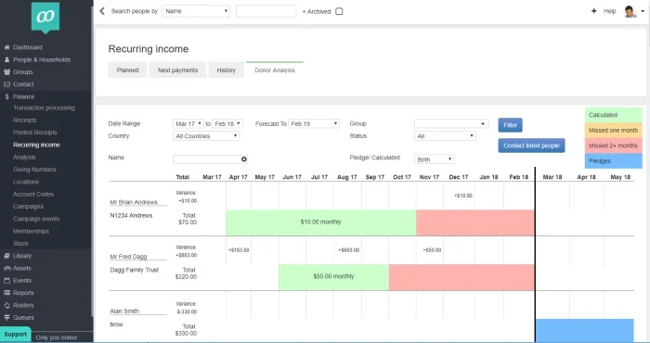Open Printed Receipts menu item
The height and width of the screenshot is (343, 650).
point(35,133)
